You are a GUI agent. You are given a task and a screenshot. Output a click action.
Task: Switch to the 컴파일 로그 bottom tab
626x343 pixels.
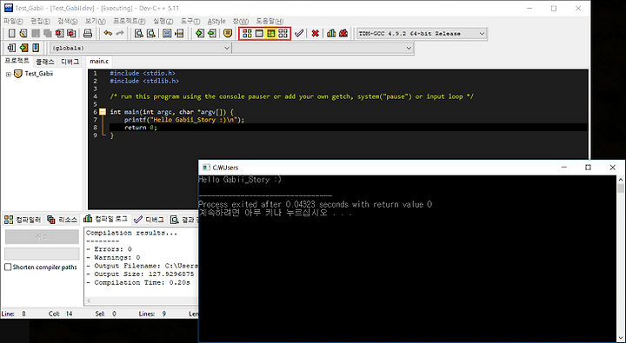(106, 219)
